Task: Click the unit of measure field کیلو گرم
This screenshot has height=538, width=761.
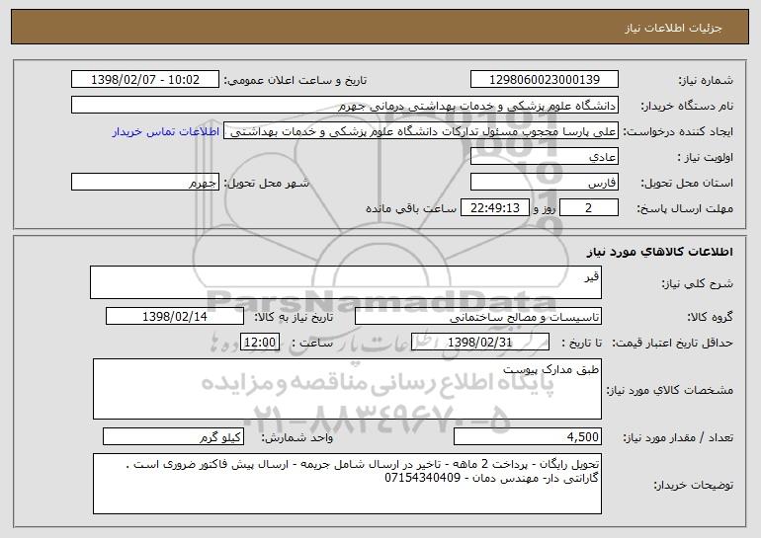Action: (173, 436)
